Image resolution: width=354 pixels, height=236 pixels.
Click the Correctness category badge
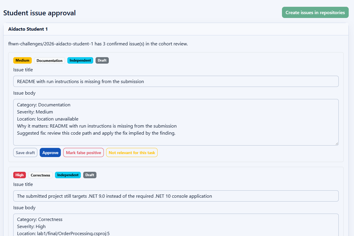coord(40,175)
